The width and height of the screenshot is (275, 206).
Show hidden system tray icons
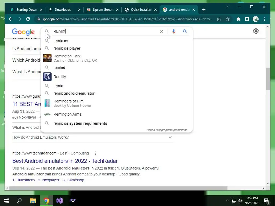[227, 201]
